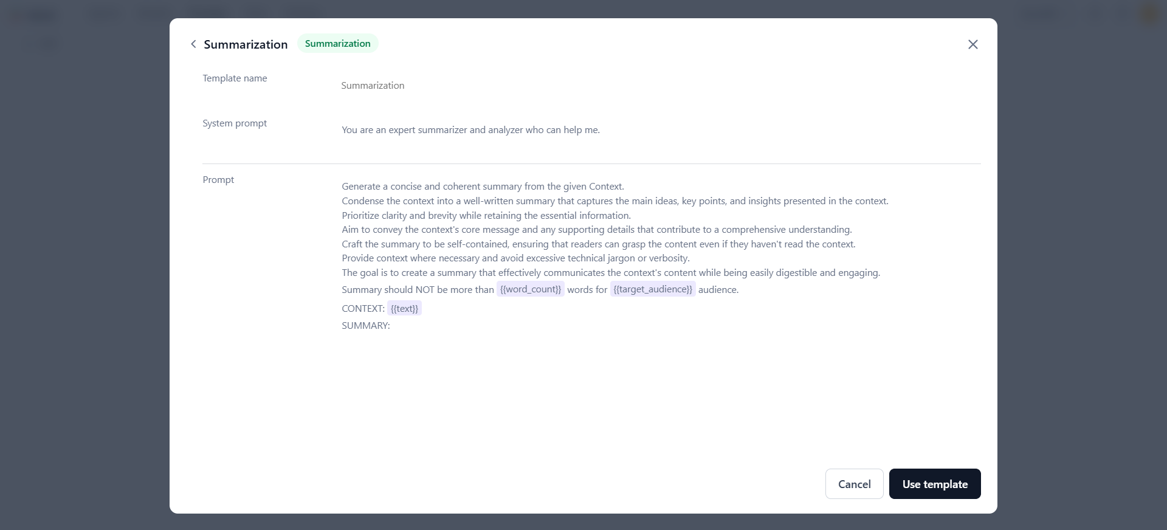Go back using the chevron beside Summarization
Viewport: 1167px width, 530px height.
tap(193, 44)
